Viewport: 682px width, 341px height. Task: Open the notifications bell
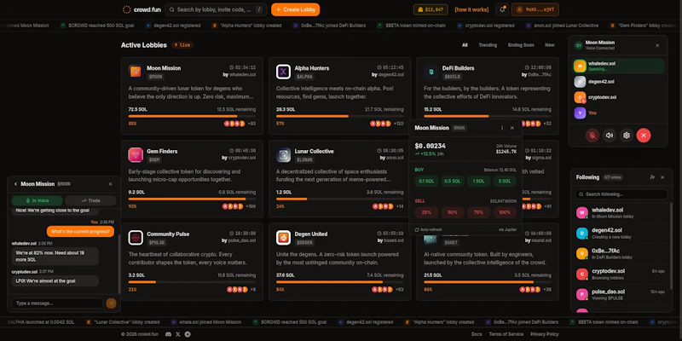pyautogui.click(x=502, y=9)
